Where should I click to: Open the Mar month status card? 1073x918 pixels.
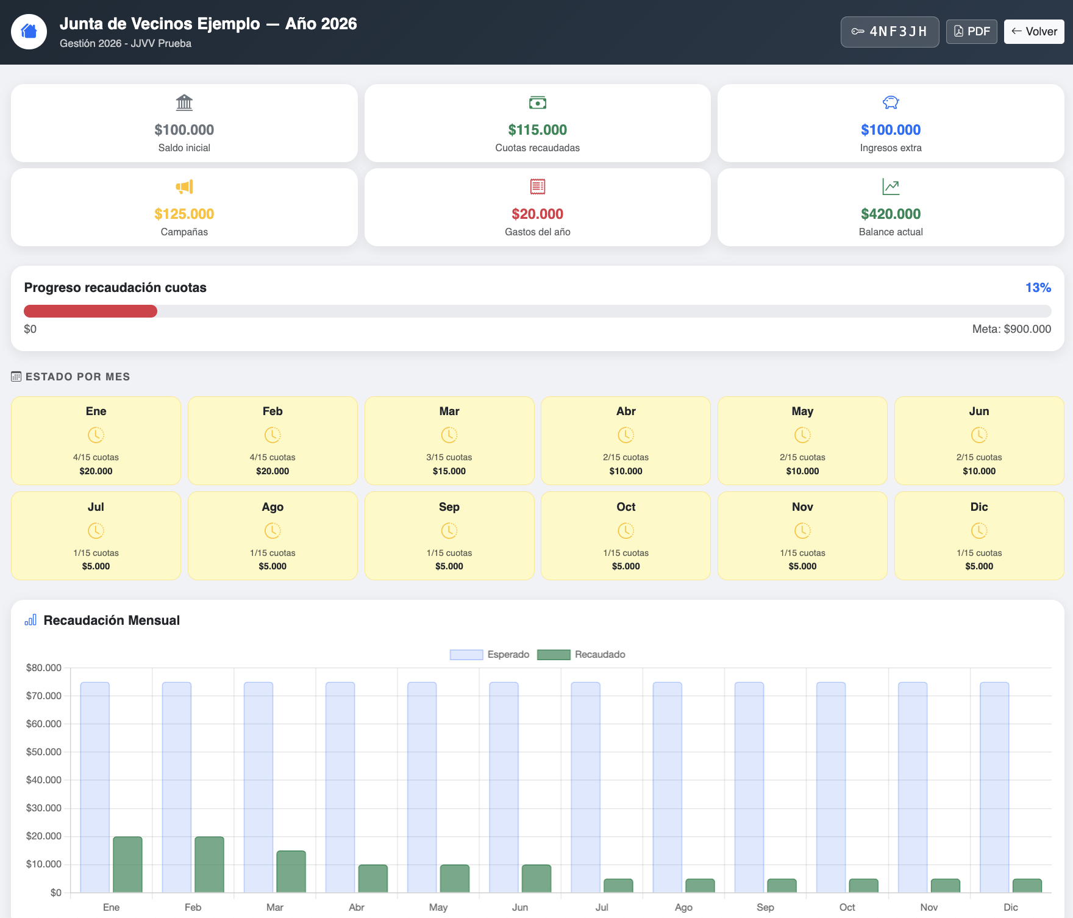pyautogui.click(x=449, y=441)
